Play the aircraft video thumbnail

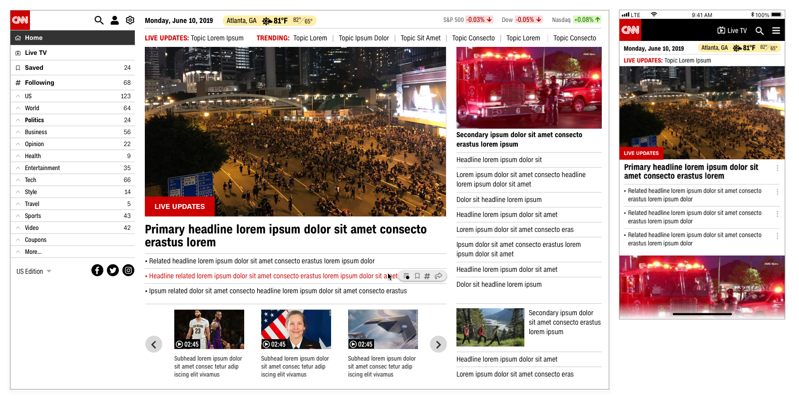(x=383, y=329)
